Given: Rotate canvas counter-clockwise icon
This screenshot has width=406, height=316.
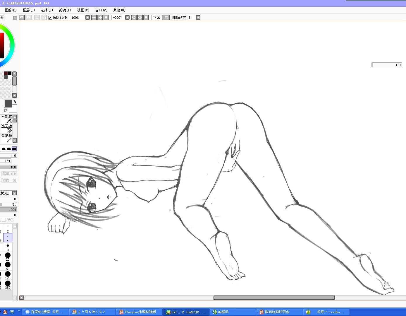Looking at the screenshot, I should coord(134,18).
